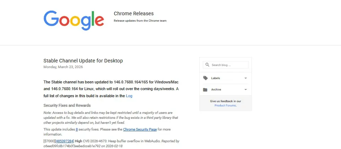Click the Google logo
This screenshot has height=149, width=341.
tap(74, 21)
